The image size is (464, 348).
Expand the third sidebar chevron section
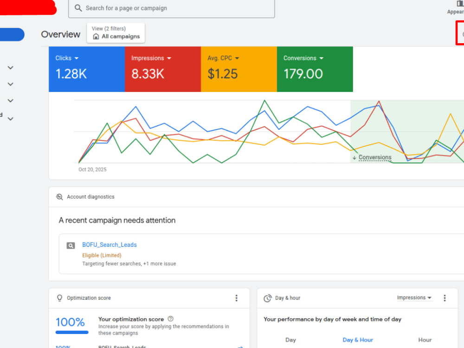(x=10, y=101)
